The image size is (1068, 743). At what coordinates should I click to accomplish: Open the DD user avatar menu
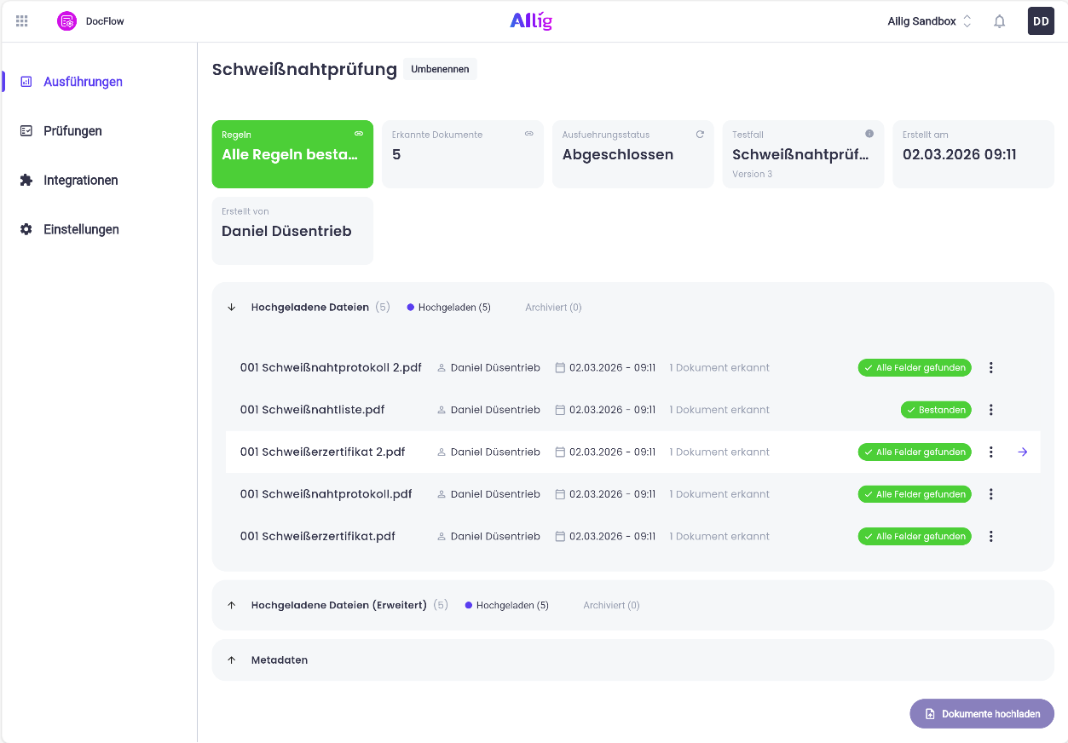tap(1041, 21)
